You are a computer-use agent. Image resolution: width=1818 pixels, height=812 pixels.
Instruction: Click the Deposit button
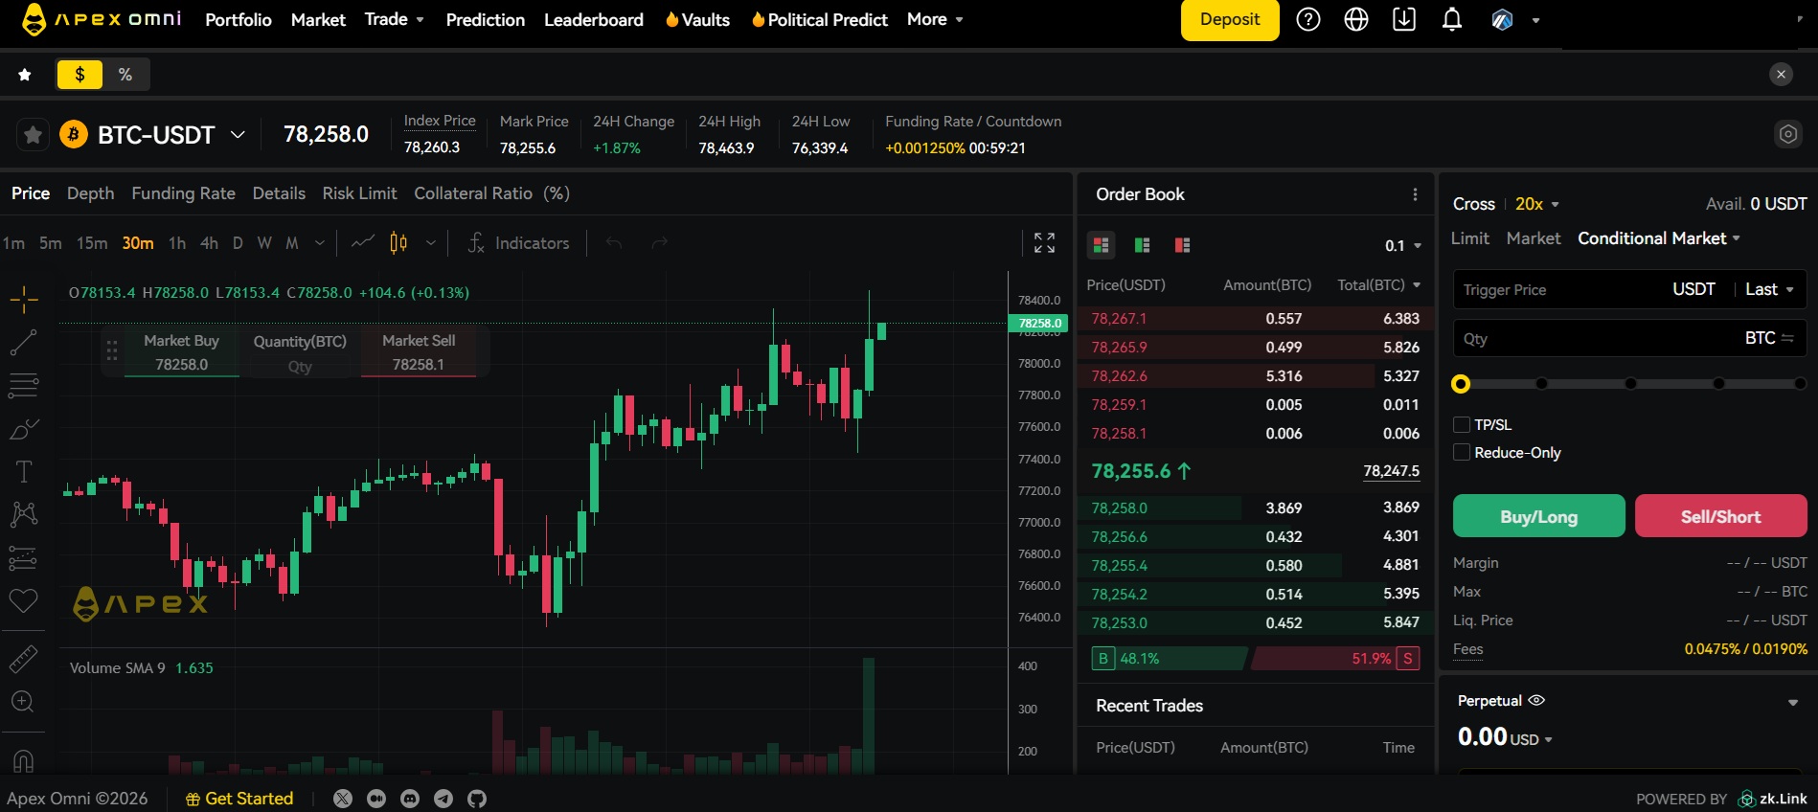coord(1230,20)
